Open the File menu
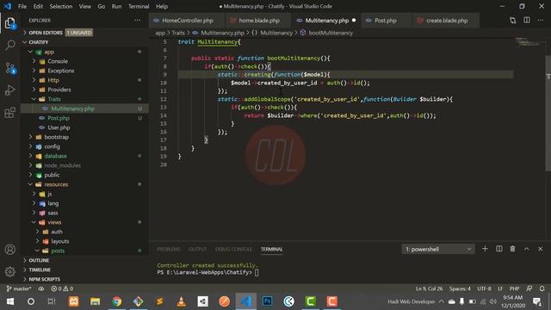 point(22,6)
